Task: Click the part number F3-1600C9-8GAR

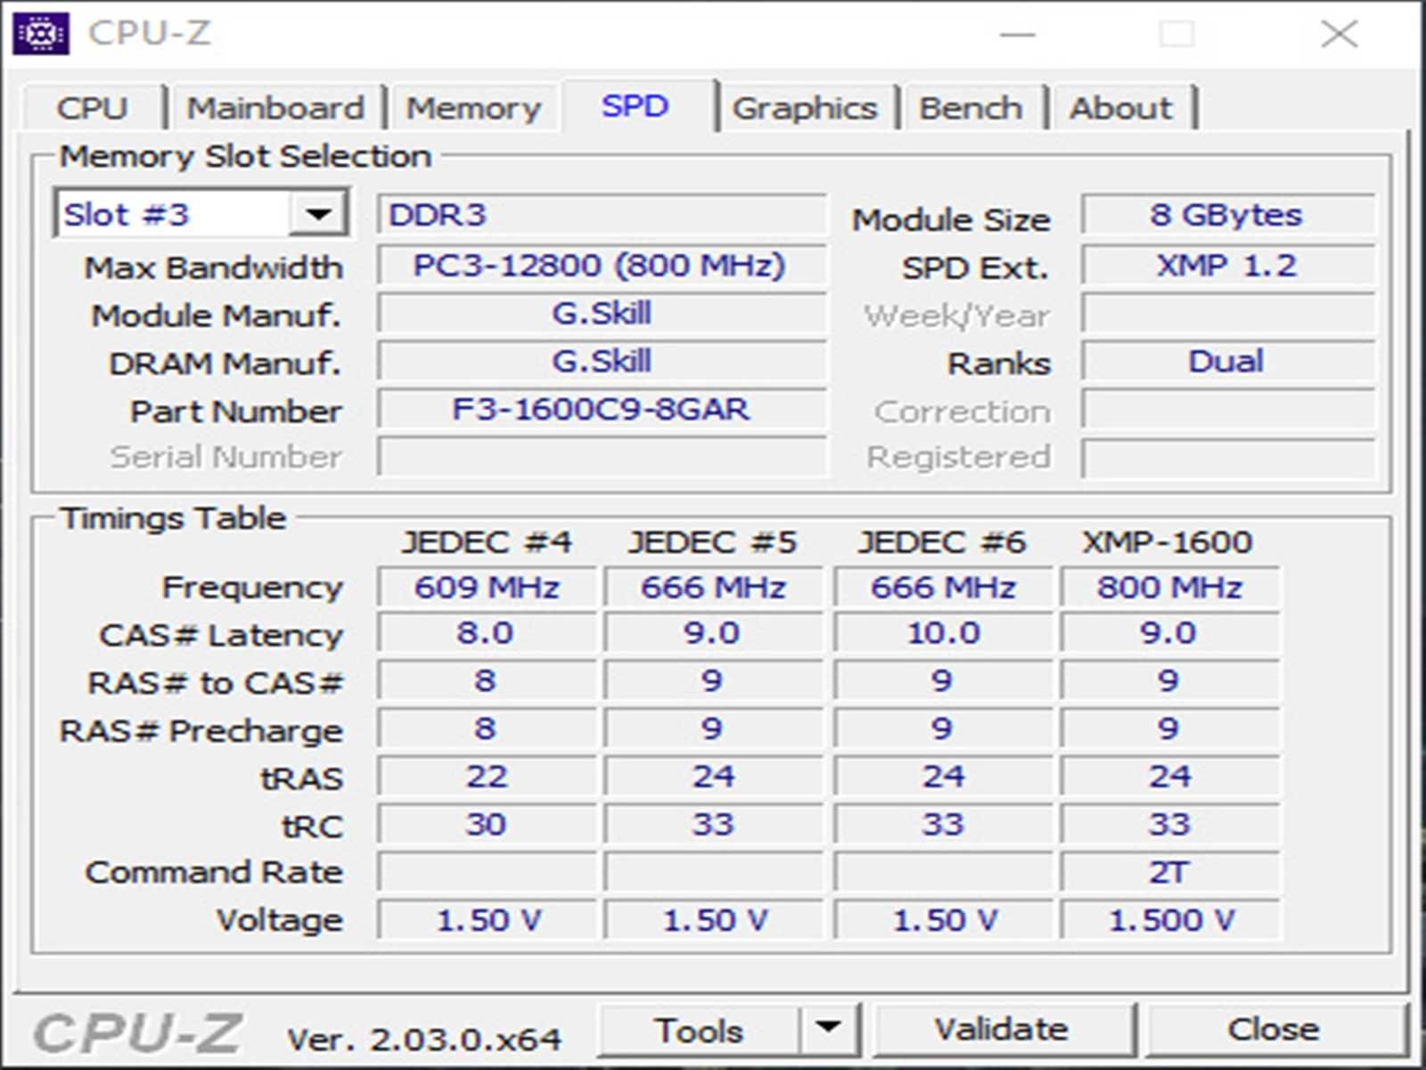Action: pyautogui.click(x=602, y=409)
